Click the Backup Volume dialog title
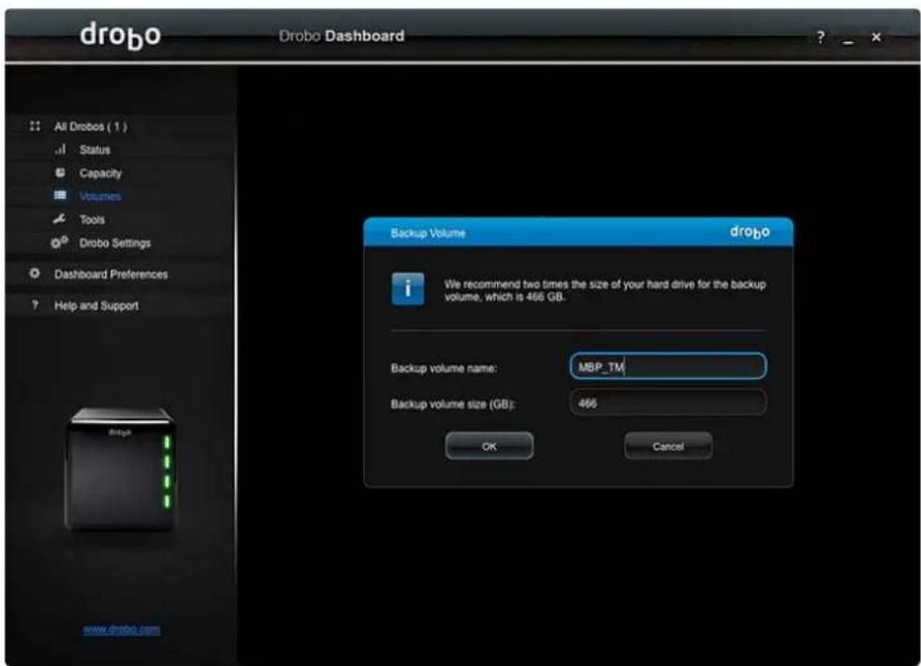The width and height of the screenshot is (921, 666). pyautogui.click(x=428, y=233)
